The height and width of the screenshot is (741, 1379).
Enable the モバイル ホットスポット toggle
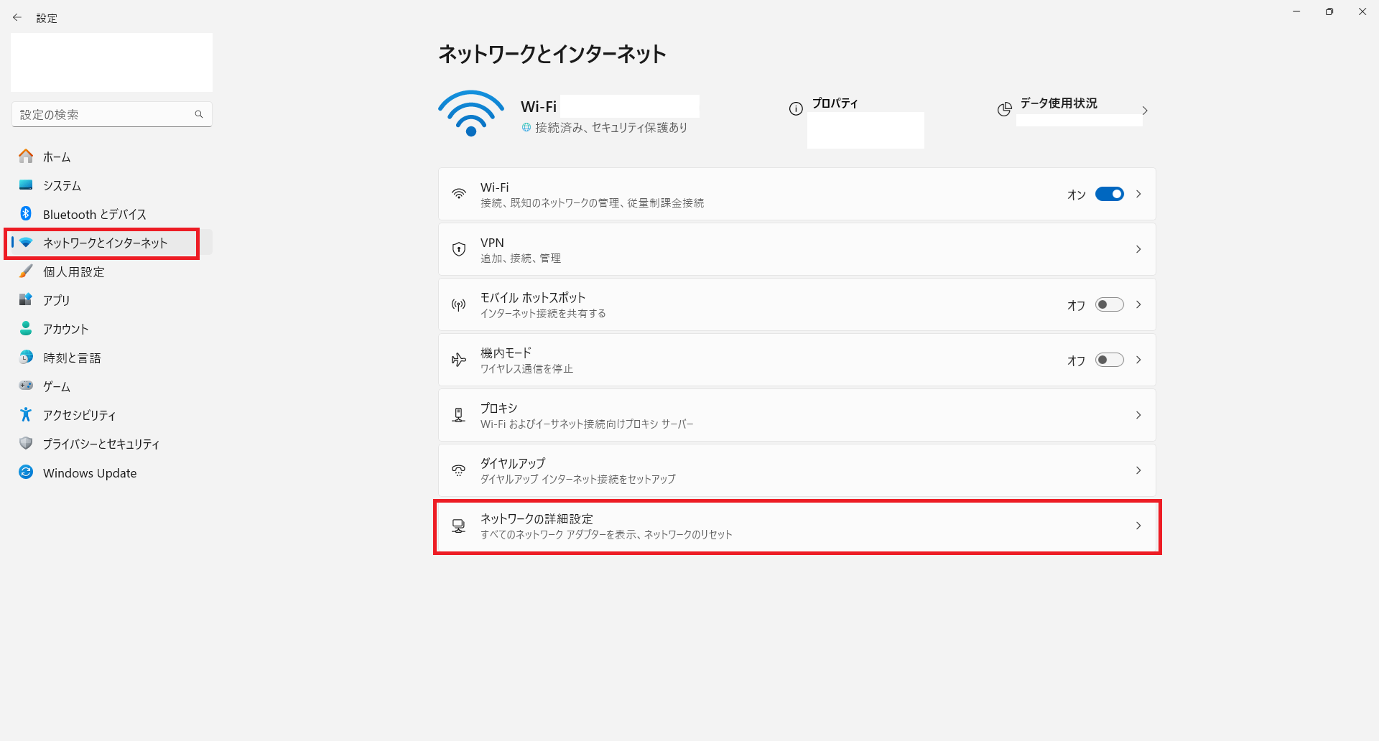[1110, 304]
